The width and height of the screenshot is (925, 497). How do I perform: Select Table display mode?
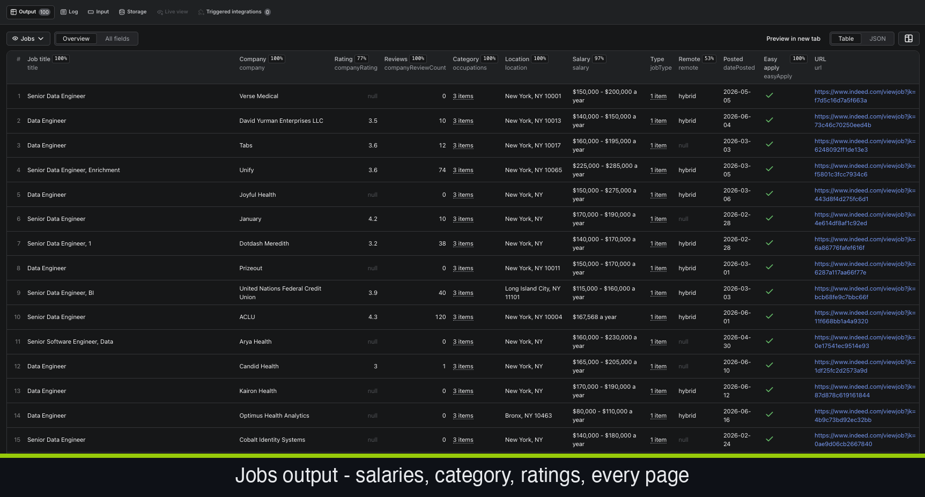click(846, 39)
